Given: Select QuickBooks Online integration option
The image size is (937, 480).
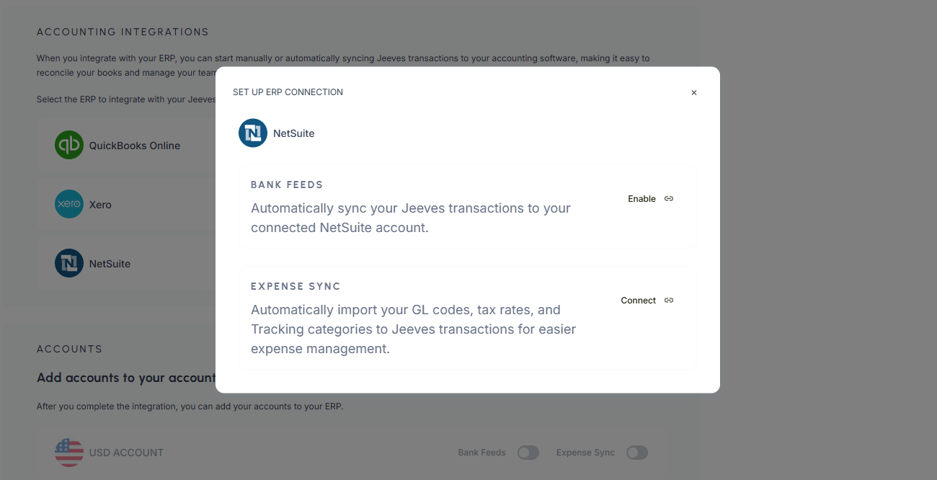Looking at the screenshot, I should (x=135, y=146).
